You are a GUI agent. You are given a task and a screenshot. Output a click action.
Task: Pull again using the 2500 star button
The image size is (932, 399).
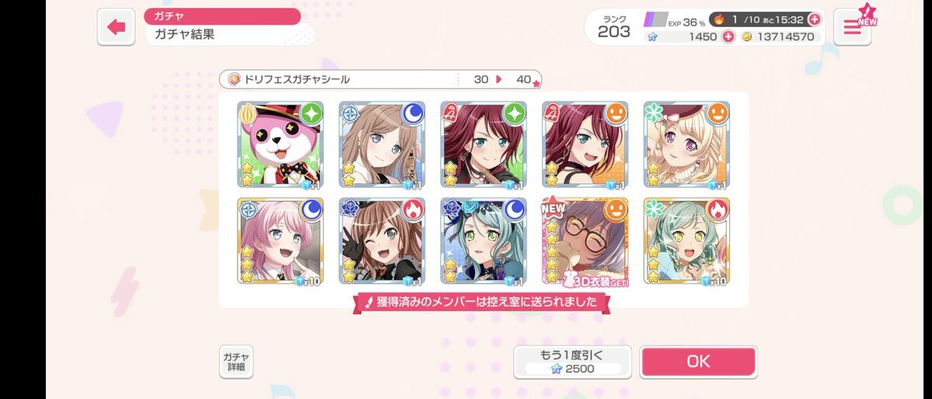tap(572, 362)
